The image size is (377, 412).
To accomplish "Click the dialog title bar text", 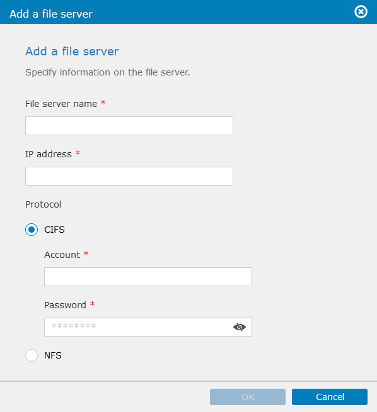I will (x=51, y=14).
